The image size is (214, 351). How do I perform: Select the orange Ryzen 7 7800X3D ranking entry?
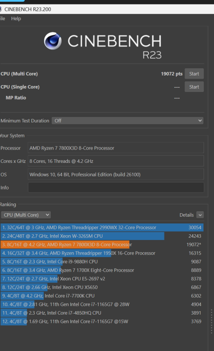102,244
